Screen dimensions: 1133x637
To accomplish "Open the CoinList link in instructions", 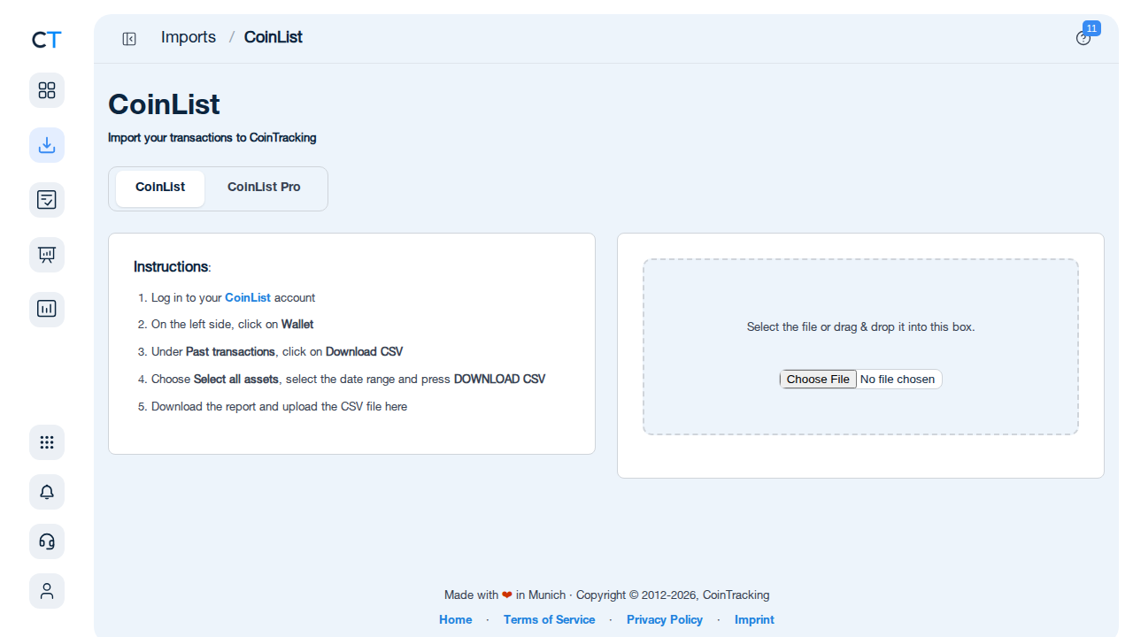I will pyautogui.click(x=248, y=298).
